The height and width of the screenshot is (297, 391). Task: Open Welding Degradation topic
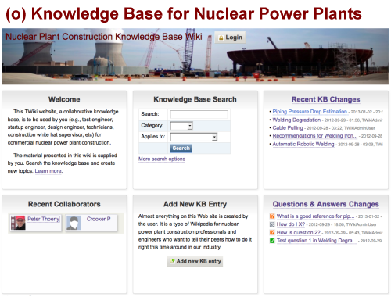(296, 120)
